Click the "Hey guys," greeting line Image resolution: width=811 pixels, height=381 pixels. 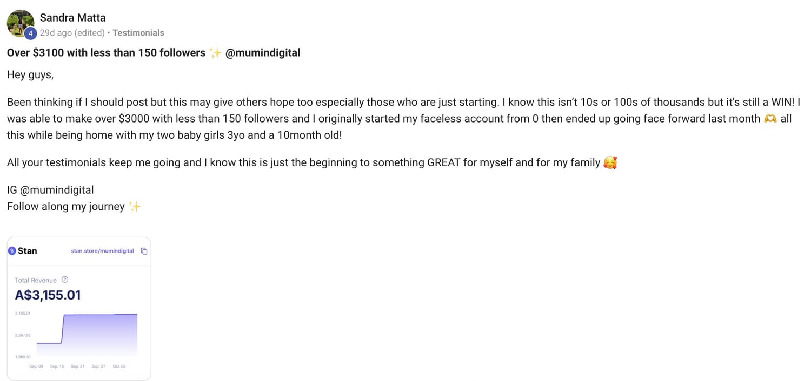coord(30,75)
